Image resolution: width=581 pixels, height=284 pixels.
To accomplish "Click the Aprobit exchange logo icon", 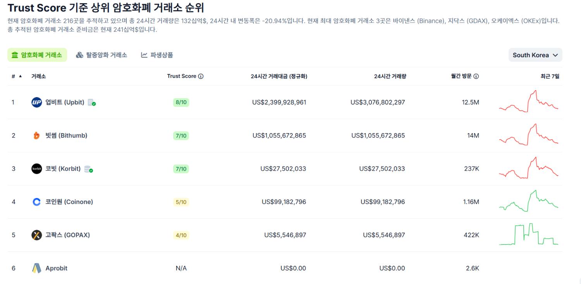I will pos(36,268).
